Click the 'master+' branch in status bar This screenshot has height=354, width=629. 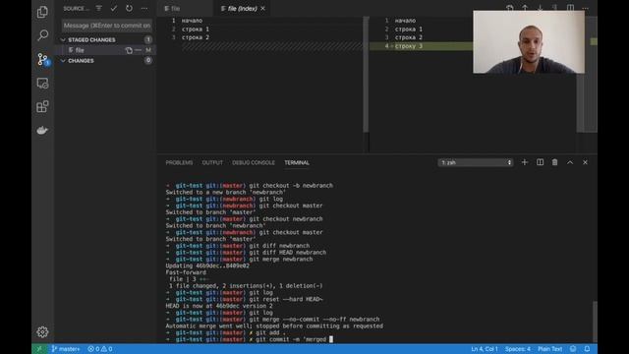pyautogui.click(x=66, y=349)
